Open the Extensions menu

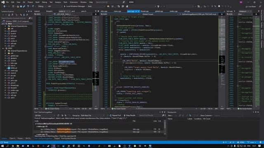74,2
